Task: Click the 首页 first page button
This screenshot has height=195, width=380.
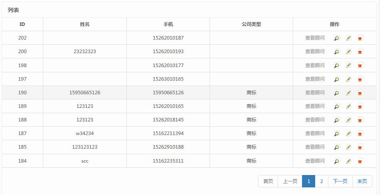Action: (x=268, y=181)
